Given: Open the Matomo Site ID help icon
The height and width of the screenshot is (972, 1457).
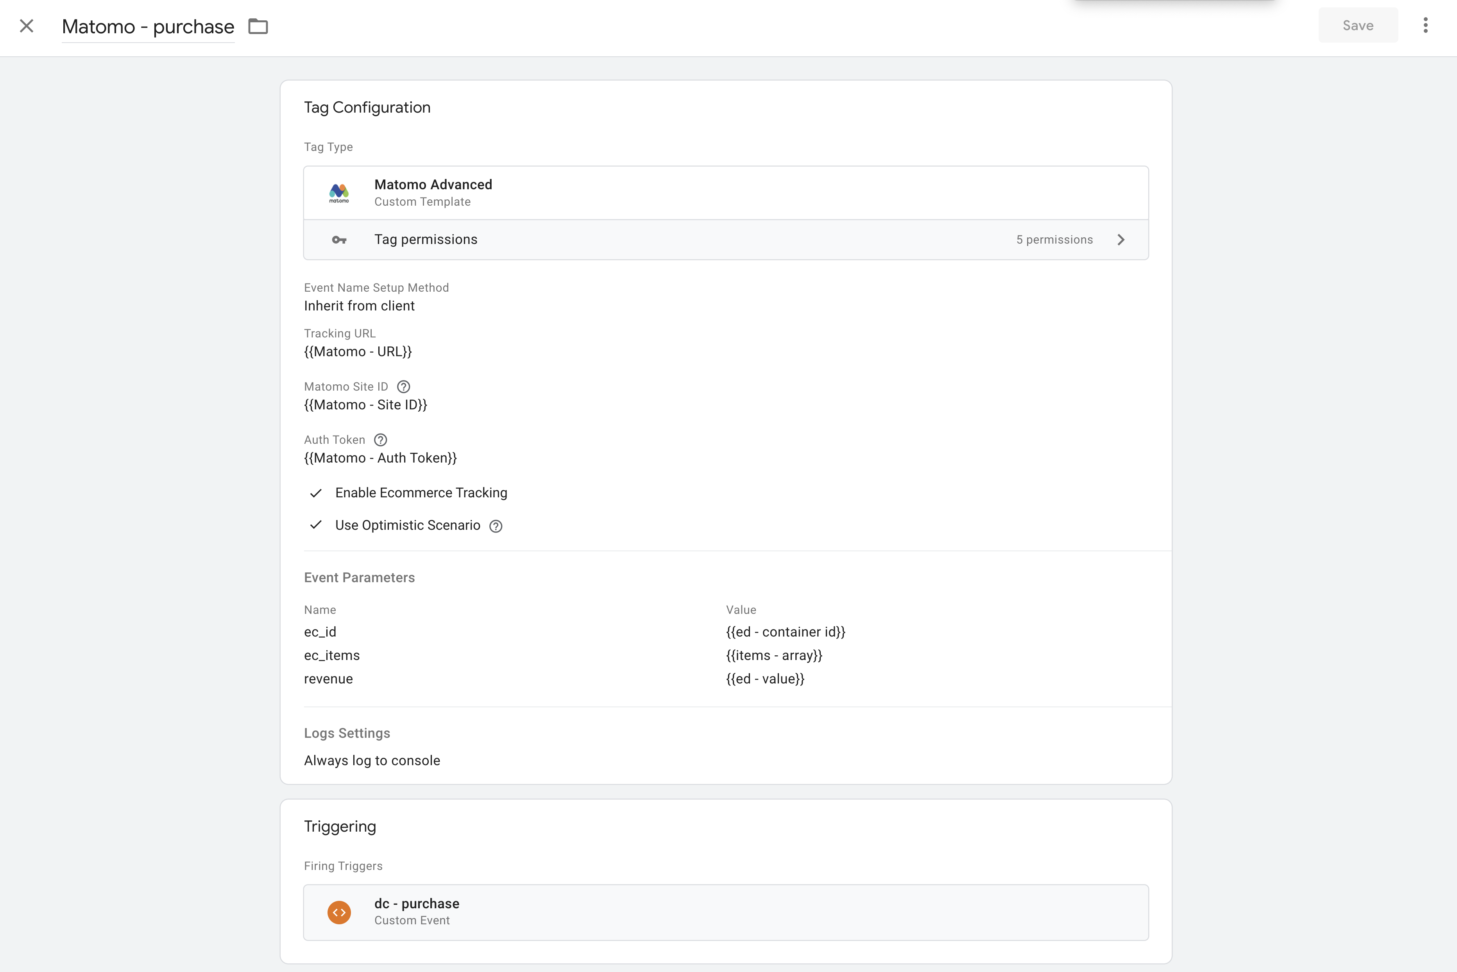Looking at the screenshot, I should point(403,386).
